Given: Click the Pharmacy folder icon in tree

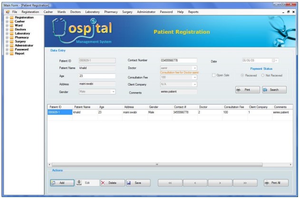Looking at the screenshot, I should pos(11,38).
